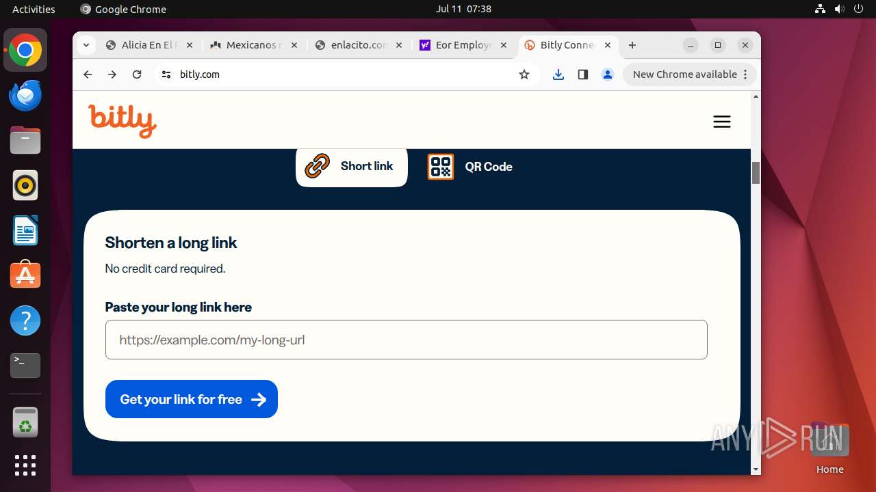This screenshot has height=492, width=876.
Task: Click 'Paste your long link here' label
Action: point(179,307)
